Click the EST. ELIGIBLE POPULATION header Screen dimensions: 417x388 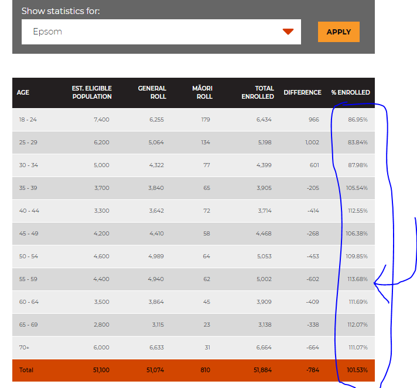92,92
